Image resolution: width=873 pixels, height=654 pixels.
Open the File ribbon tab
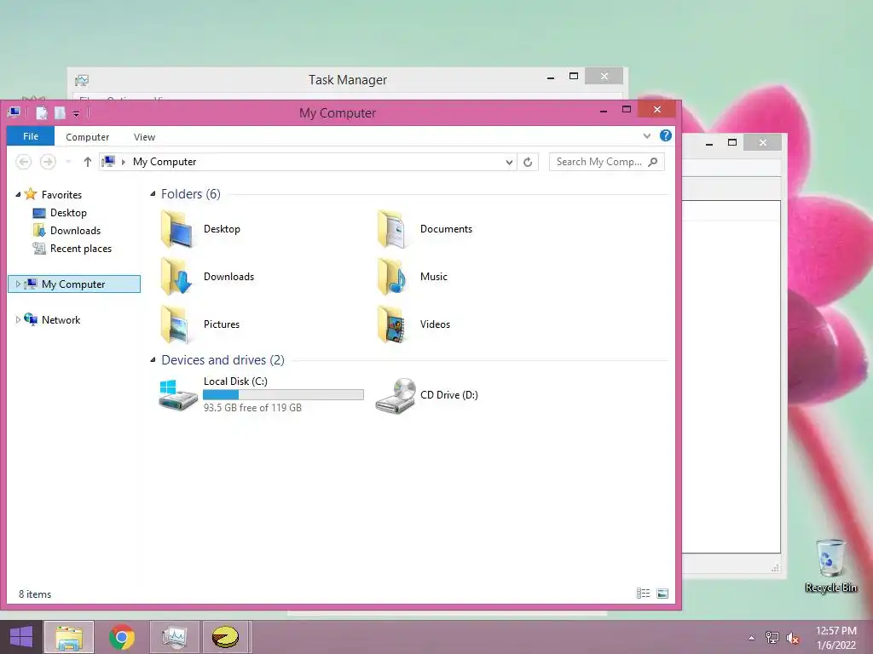pos(31,136)
